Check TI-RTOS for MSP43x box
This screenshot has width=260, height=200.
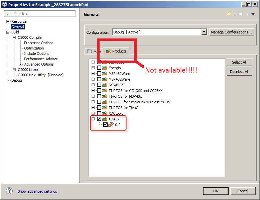pos(99,96)
